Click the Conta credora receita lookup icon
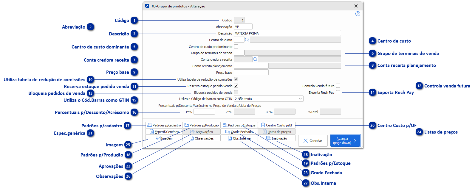The height and width of the screenshot is (191, 475). [255, 60]
